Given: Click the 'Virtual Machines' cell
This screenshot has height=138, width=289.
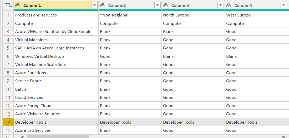Looking at the screenshot, I should (x=56, y=40).
